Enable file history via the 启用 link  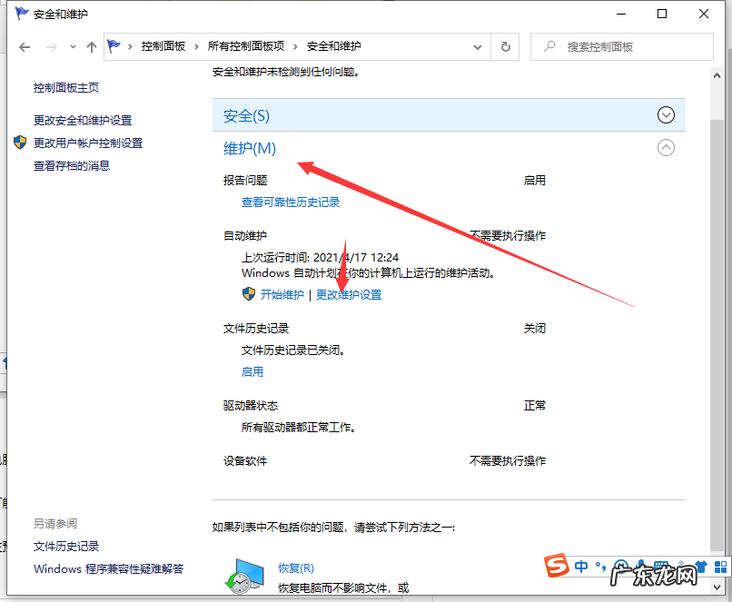click(x=252, y=371)
